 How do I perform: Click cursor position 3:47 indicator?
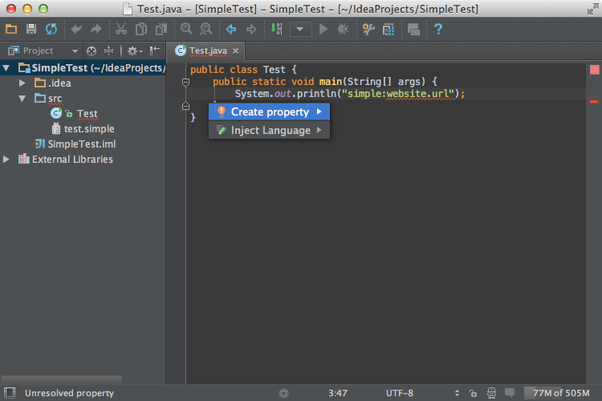pyautogui.click(x=337, y=393)
